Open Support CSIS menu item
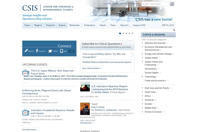 pos(139,25)
